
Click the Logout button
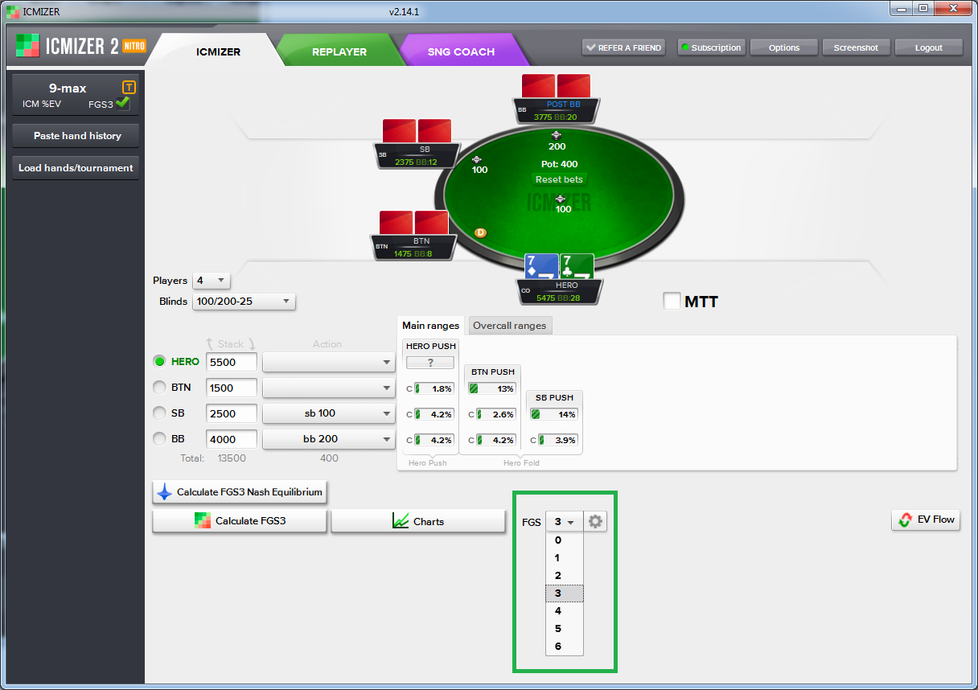coord(929,47)
